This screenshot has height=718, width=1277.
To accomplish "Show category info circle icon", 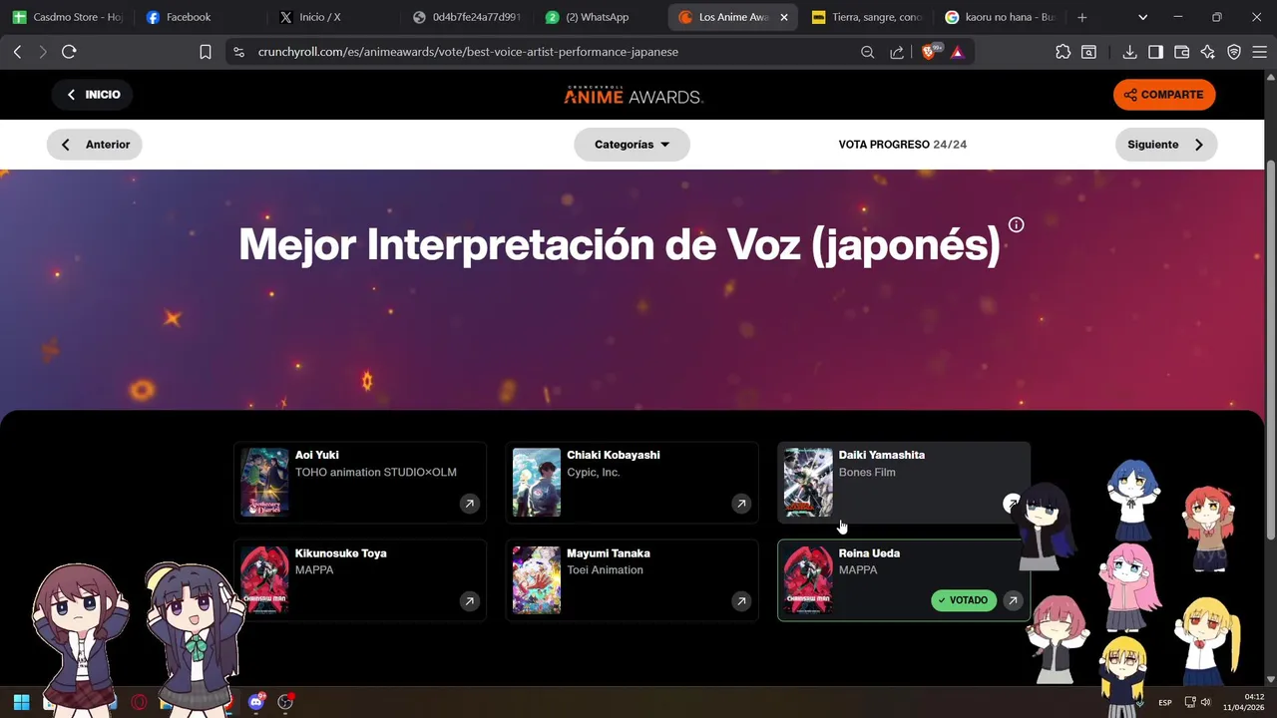I will click(x=1016, y=224).
